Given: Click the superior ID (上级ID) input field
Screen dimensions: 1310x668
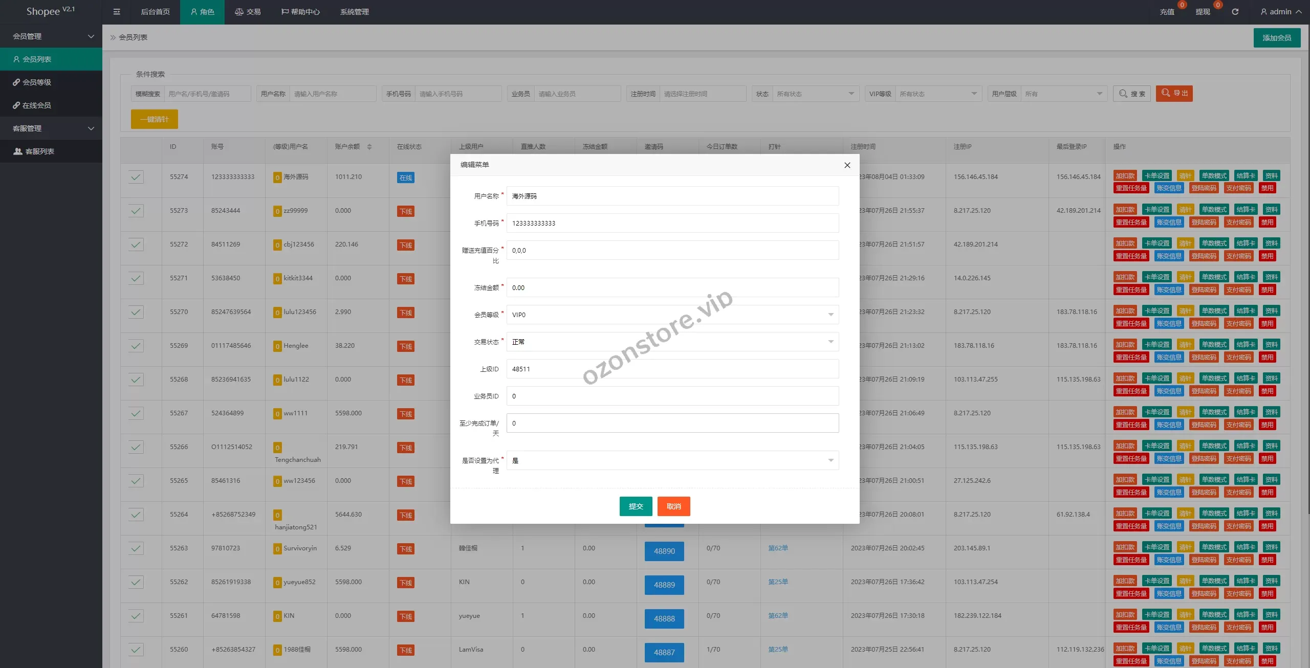Looking at the screenshot, I should pyautogui.click(x=672, y=369).
